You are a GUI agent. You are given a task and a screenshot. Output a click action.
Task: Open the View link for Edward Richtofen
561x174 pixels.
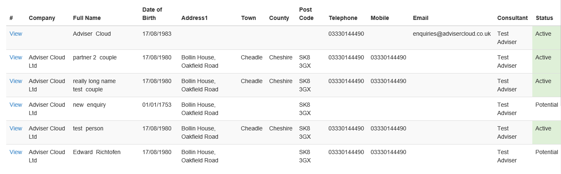(16, 152)
